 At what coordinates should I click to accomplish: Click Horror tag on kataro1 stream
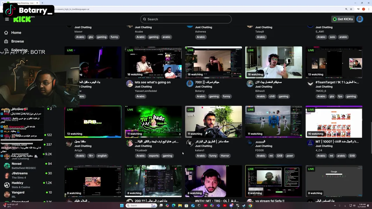tap(225, 156)
